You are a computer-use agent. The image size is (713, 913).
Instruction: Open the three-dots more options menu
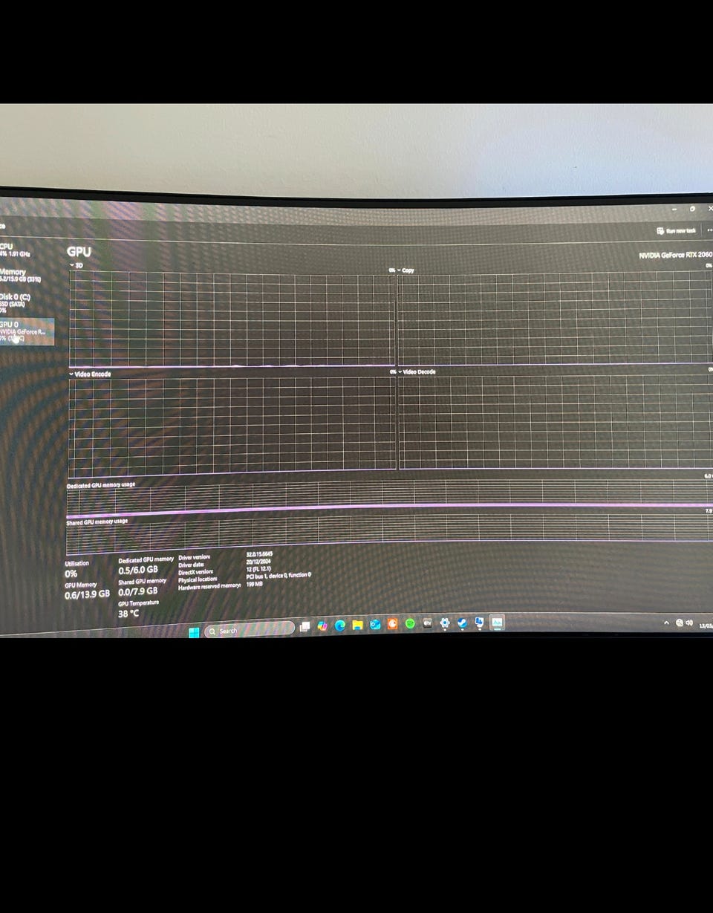(709, 230)
